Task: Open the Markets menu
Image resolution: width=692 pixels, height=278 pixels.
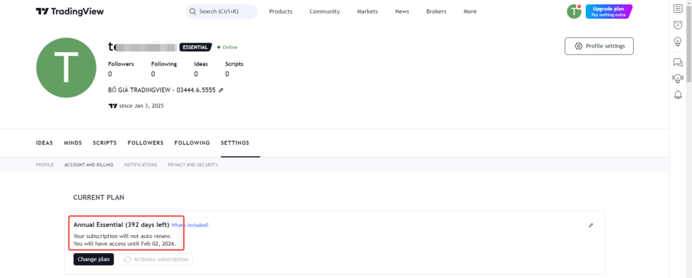Action: pos(367,11)
